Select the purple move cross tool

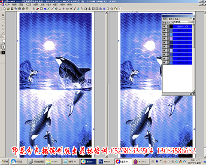point(64,9)
